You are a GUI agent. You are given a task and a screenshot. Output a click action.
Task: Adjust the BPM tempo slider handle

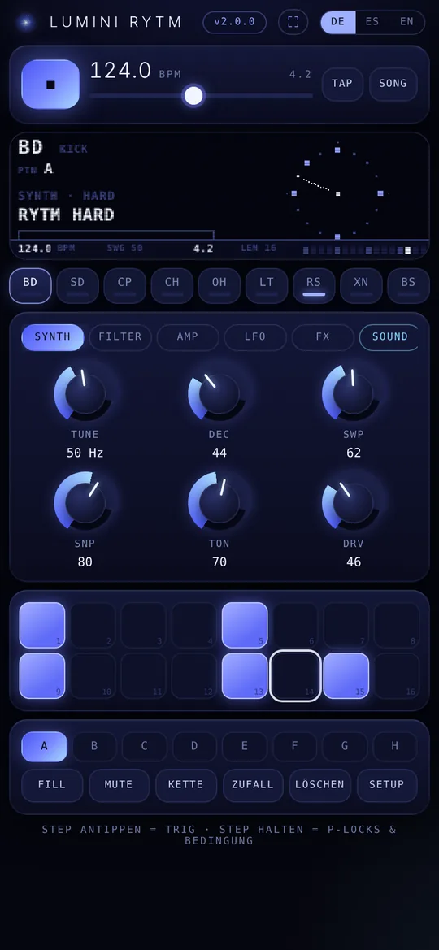(193, 96)
